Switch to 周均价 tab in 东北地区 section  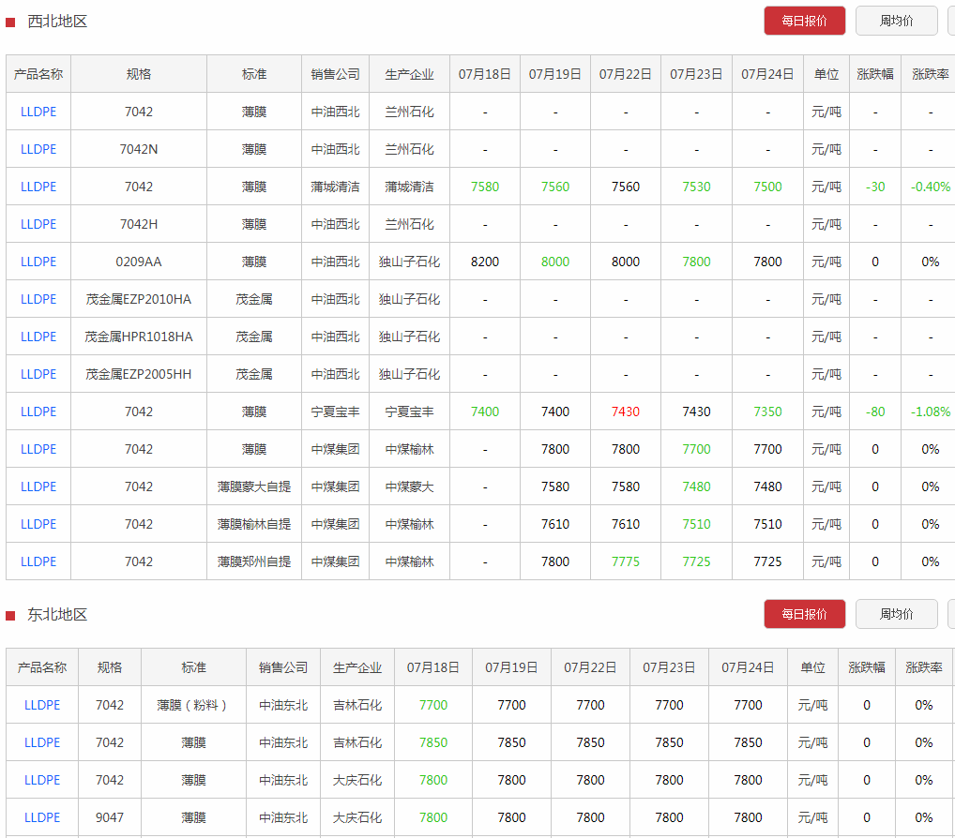(x=897, y=614)
